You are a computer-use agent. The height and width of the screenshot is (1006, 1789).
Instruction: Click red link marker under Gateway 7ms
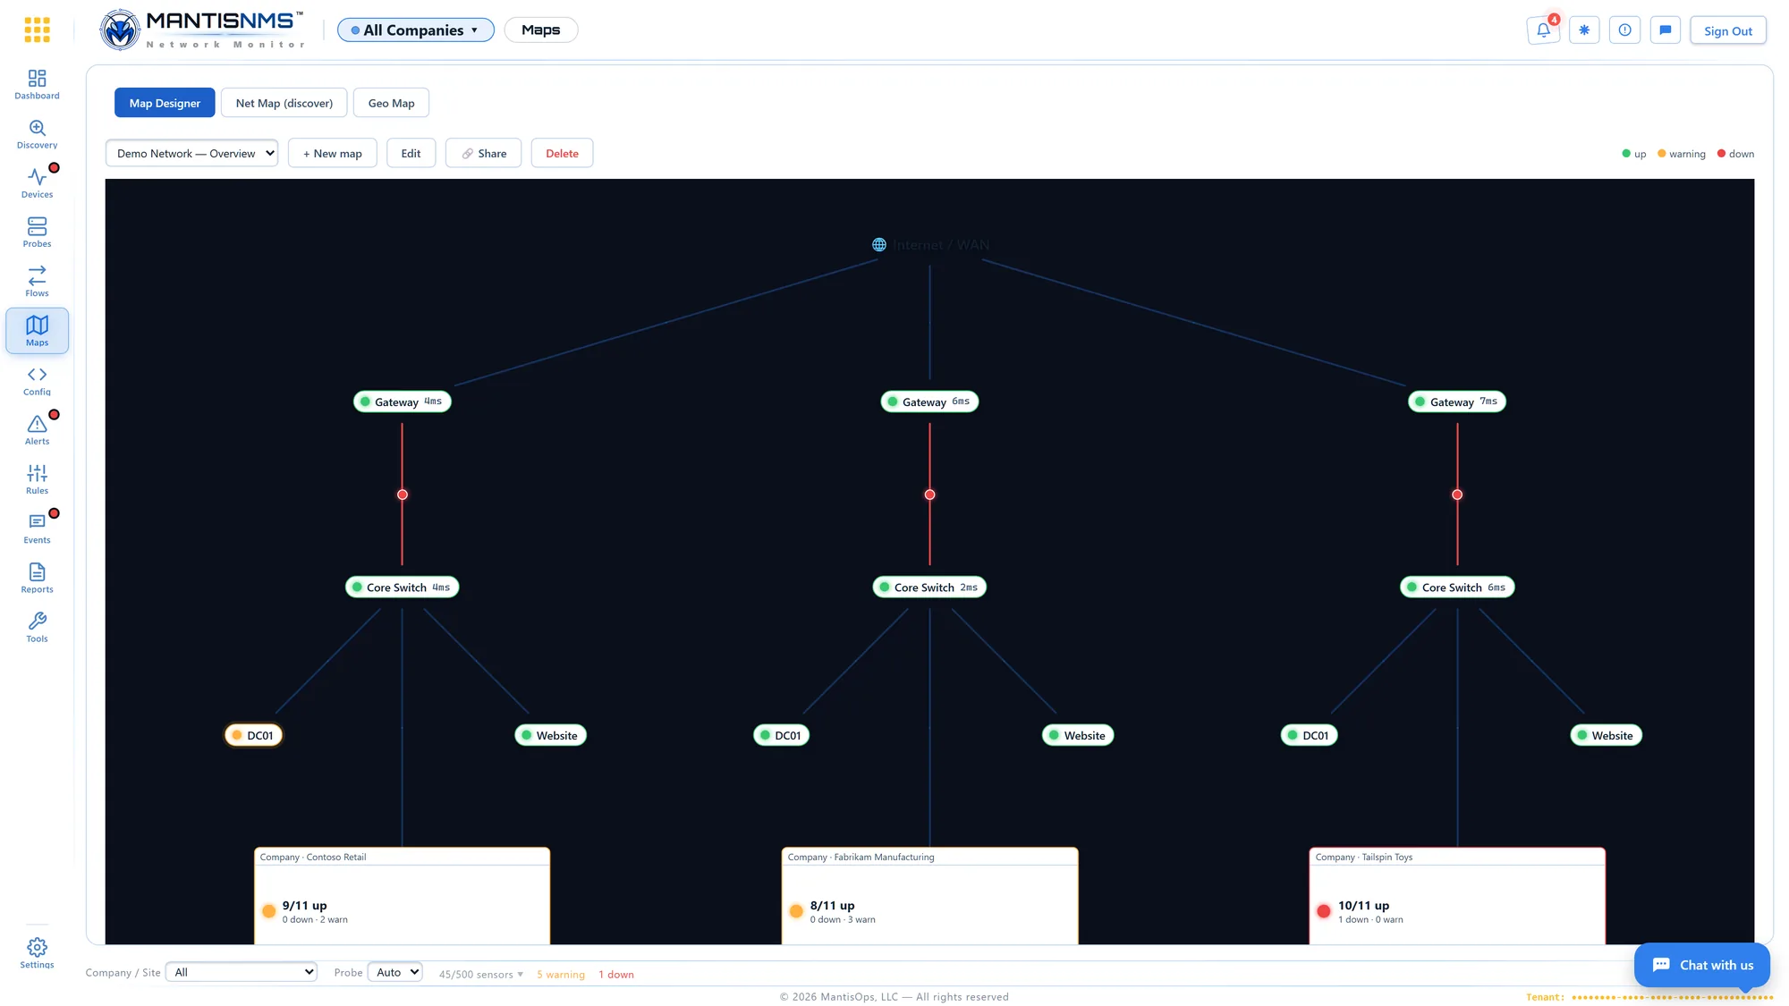(1457, 495)
